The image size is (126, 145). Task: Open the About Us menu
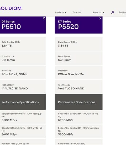pyautogui.click(x=97, y=12)
